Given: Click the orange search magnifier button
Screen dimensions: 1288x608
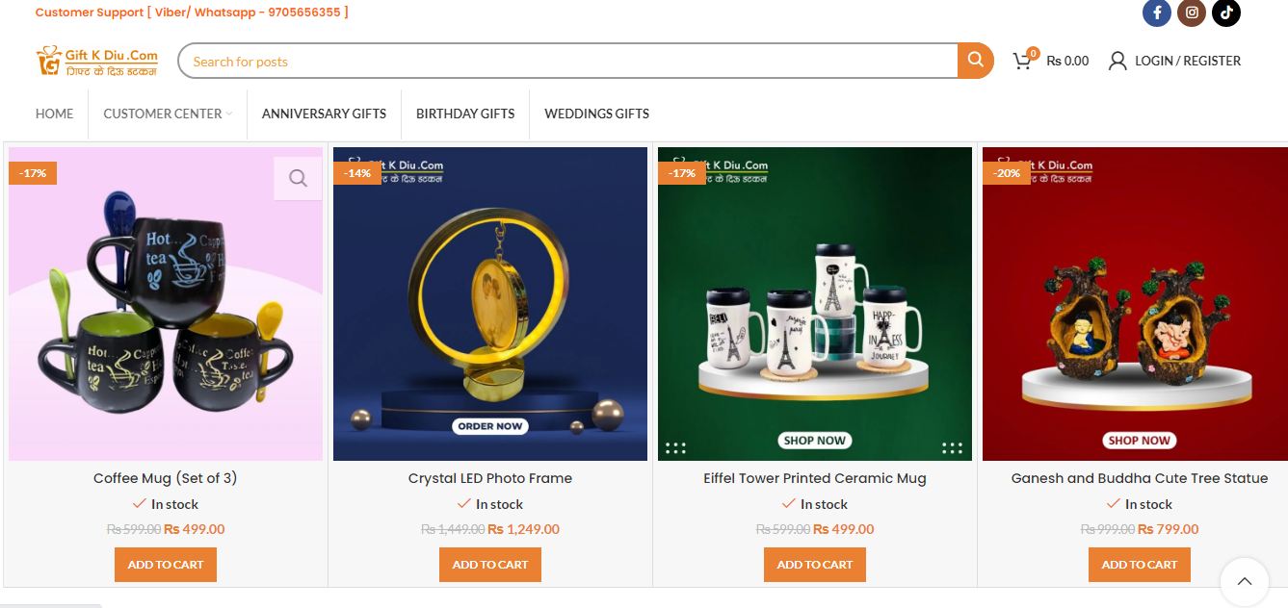Looking at the screenshot, I should [x=975, y=61].
